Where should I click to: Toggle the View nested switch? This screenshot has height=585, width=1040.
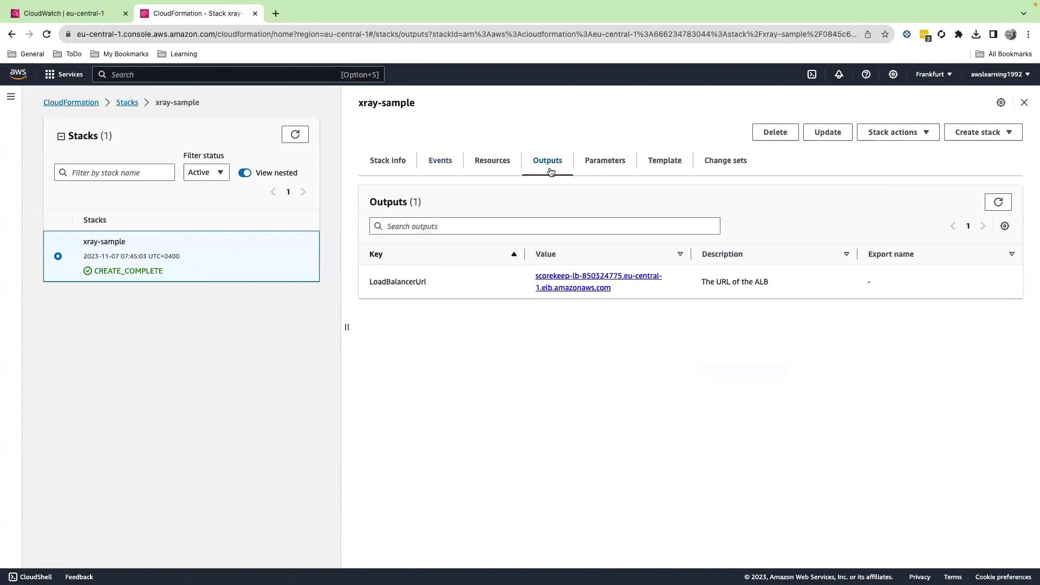tap(245, 173)
